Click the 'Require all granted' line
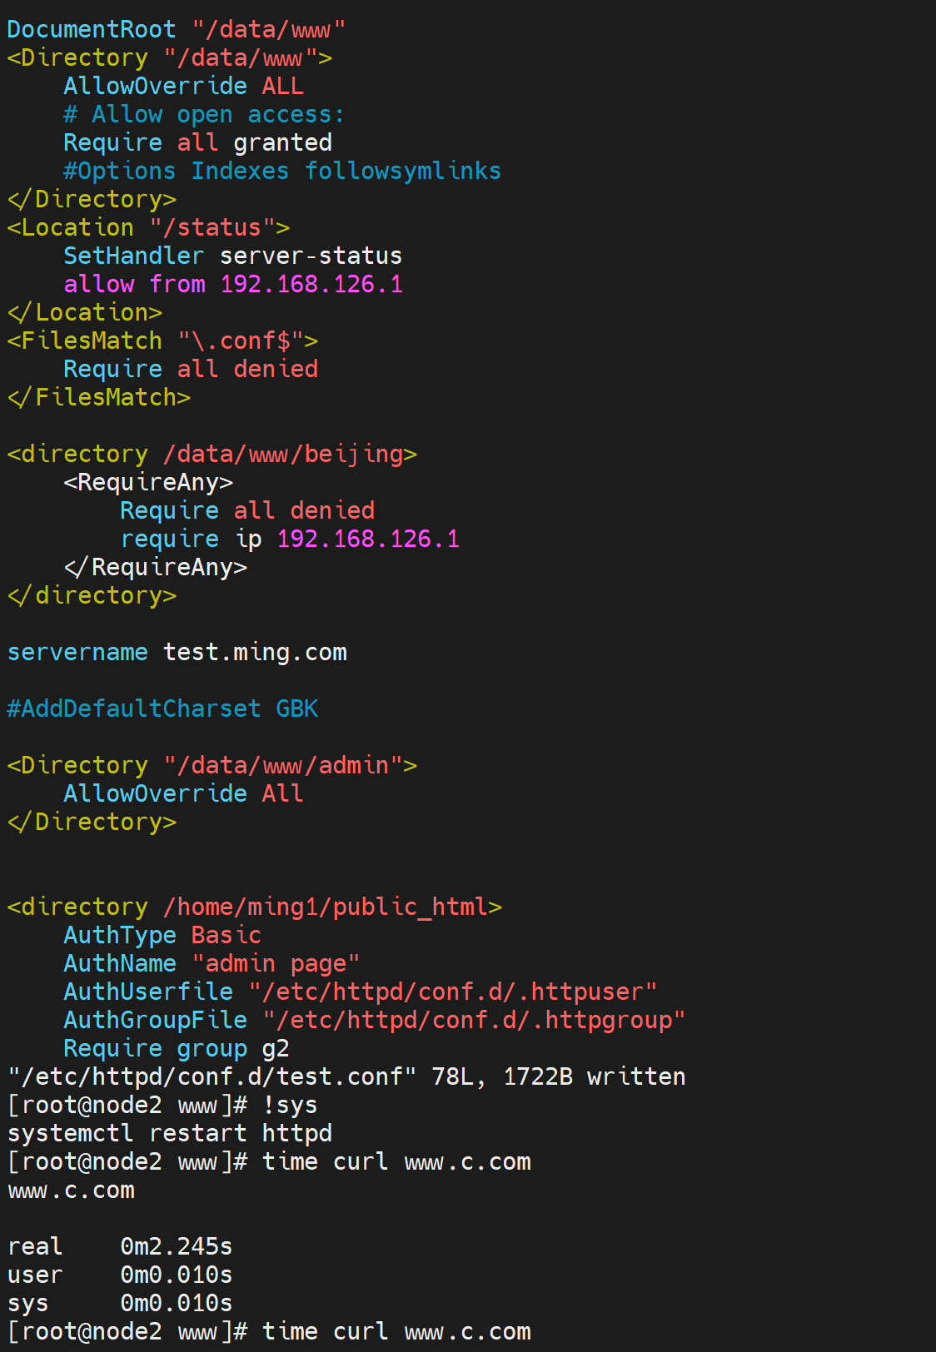Screen dimensions: 936x1352 [x=197, y=143]
